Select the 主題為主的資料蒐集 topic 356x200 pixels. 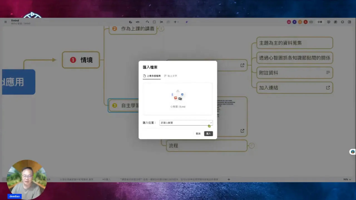(x=295, y=43)
